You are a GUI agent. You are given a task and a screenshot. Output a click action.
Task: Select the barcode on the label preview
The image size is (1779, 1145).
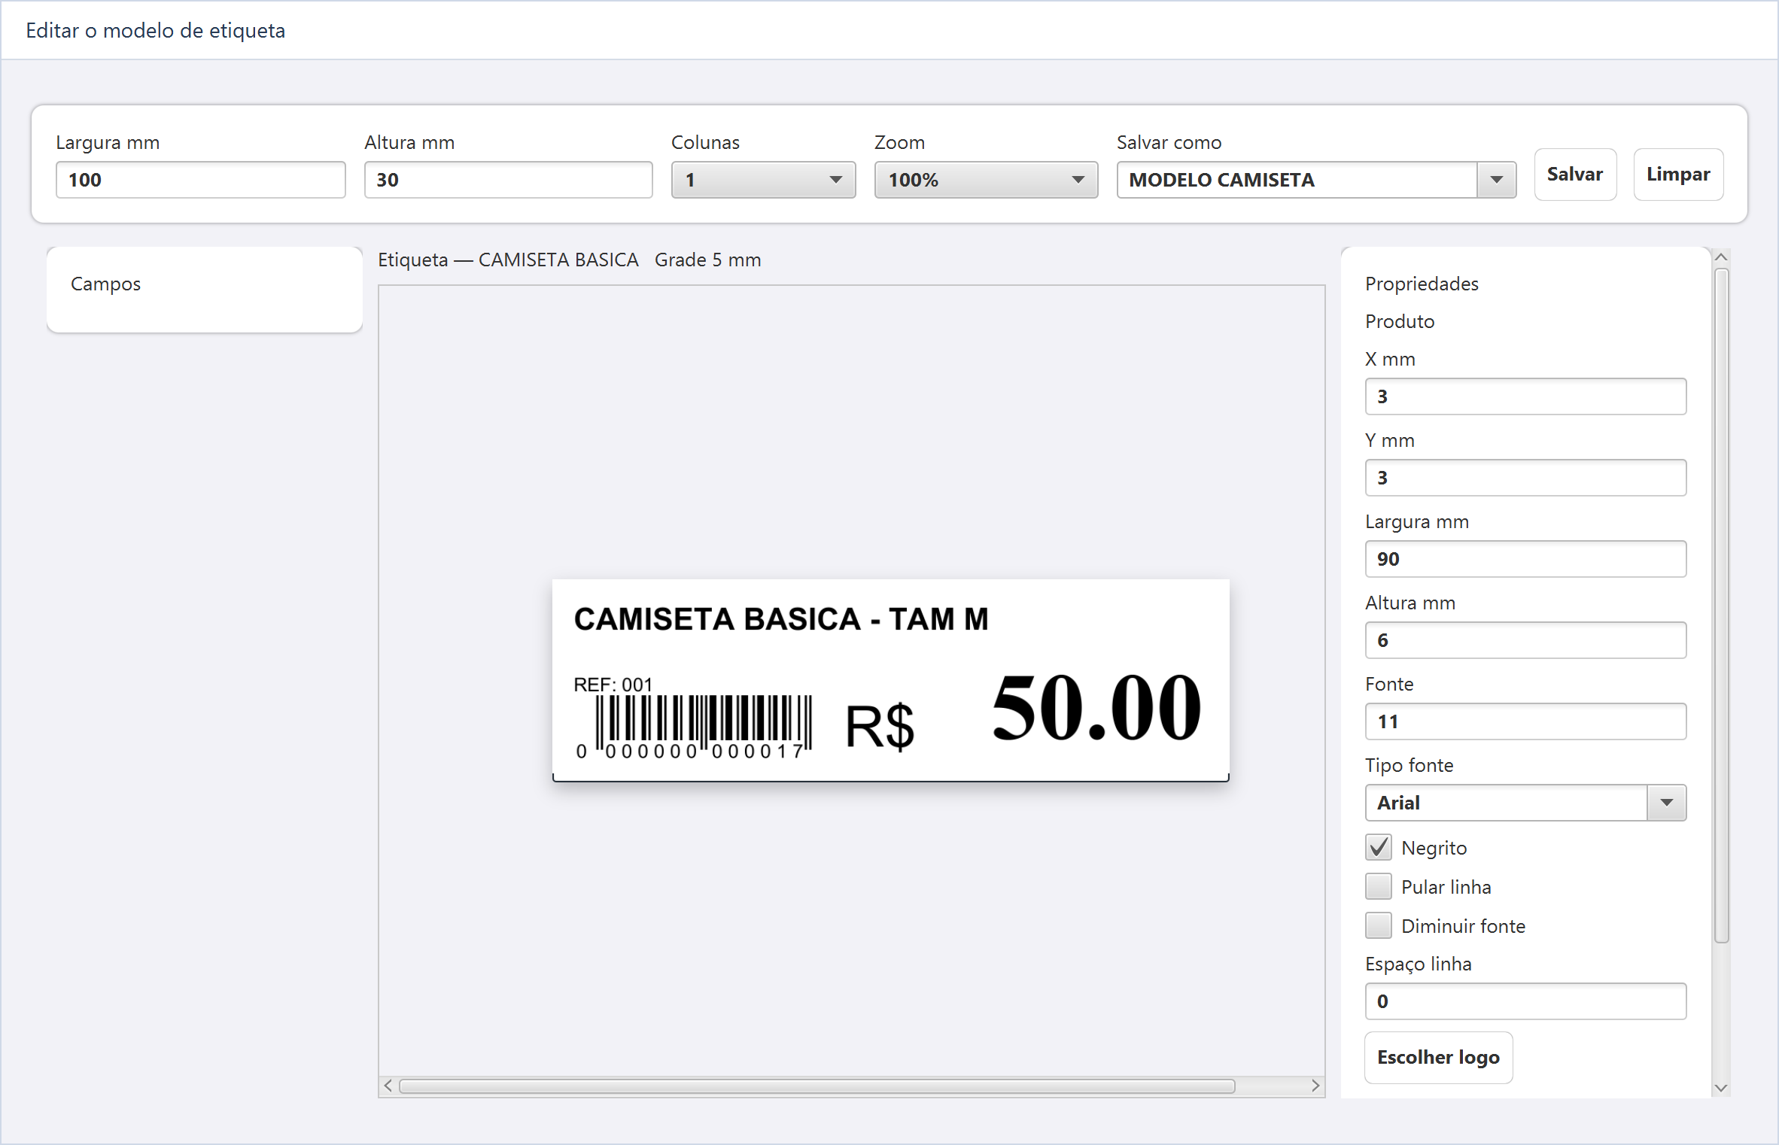click(695, 727)
